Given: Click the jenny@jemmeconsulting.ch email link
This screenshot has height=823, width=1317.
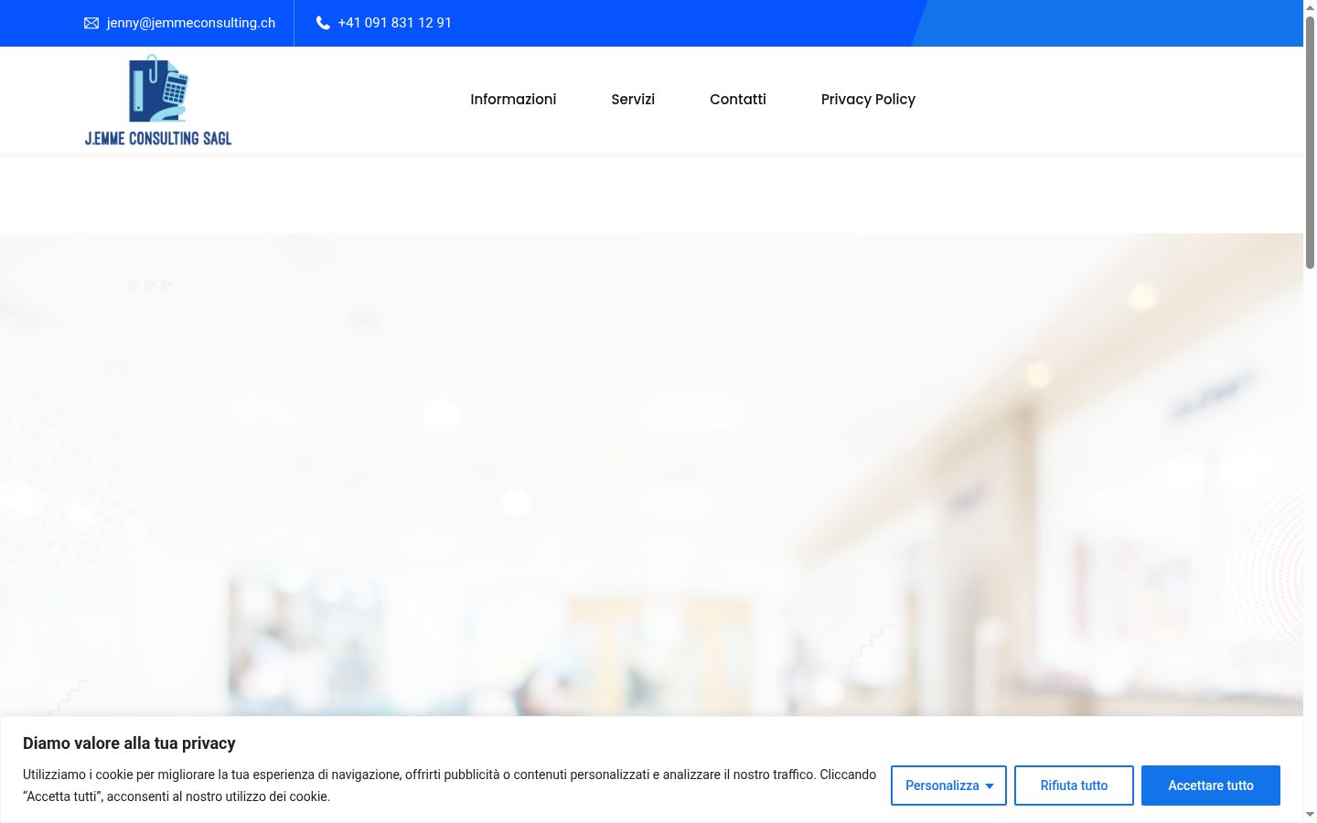Looking at the screenshot, I should click(191, 23).
